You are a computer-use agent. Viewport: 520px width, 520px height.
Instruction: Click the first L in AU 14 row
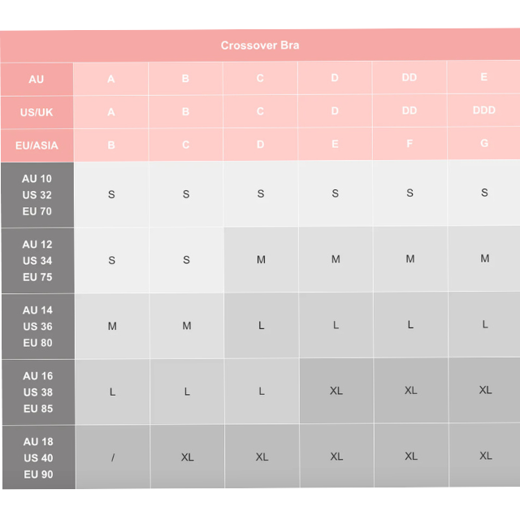261,325
